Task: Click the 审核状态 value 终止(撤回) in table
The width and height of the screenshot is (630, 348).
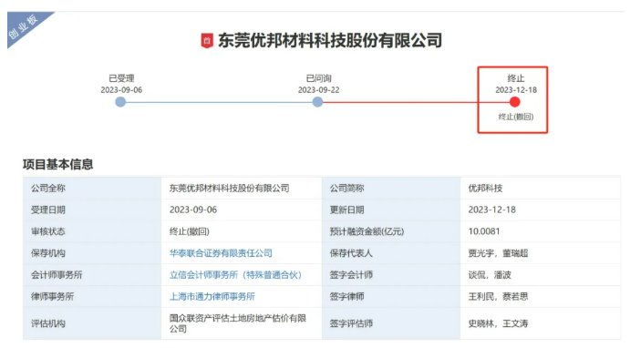Action: point(190,231)
